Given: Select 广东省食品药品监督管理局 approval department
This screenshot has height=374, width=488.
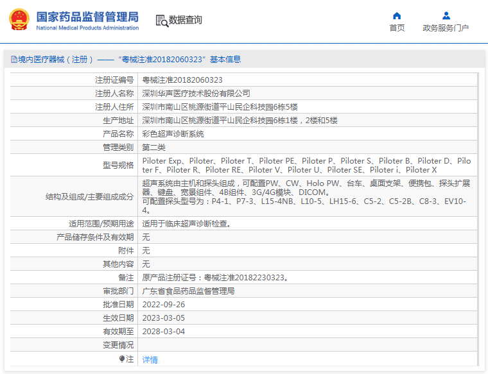Looking at the screenshot, I should coord(188,291).
